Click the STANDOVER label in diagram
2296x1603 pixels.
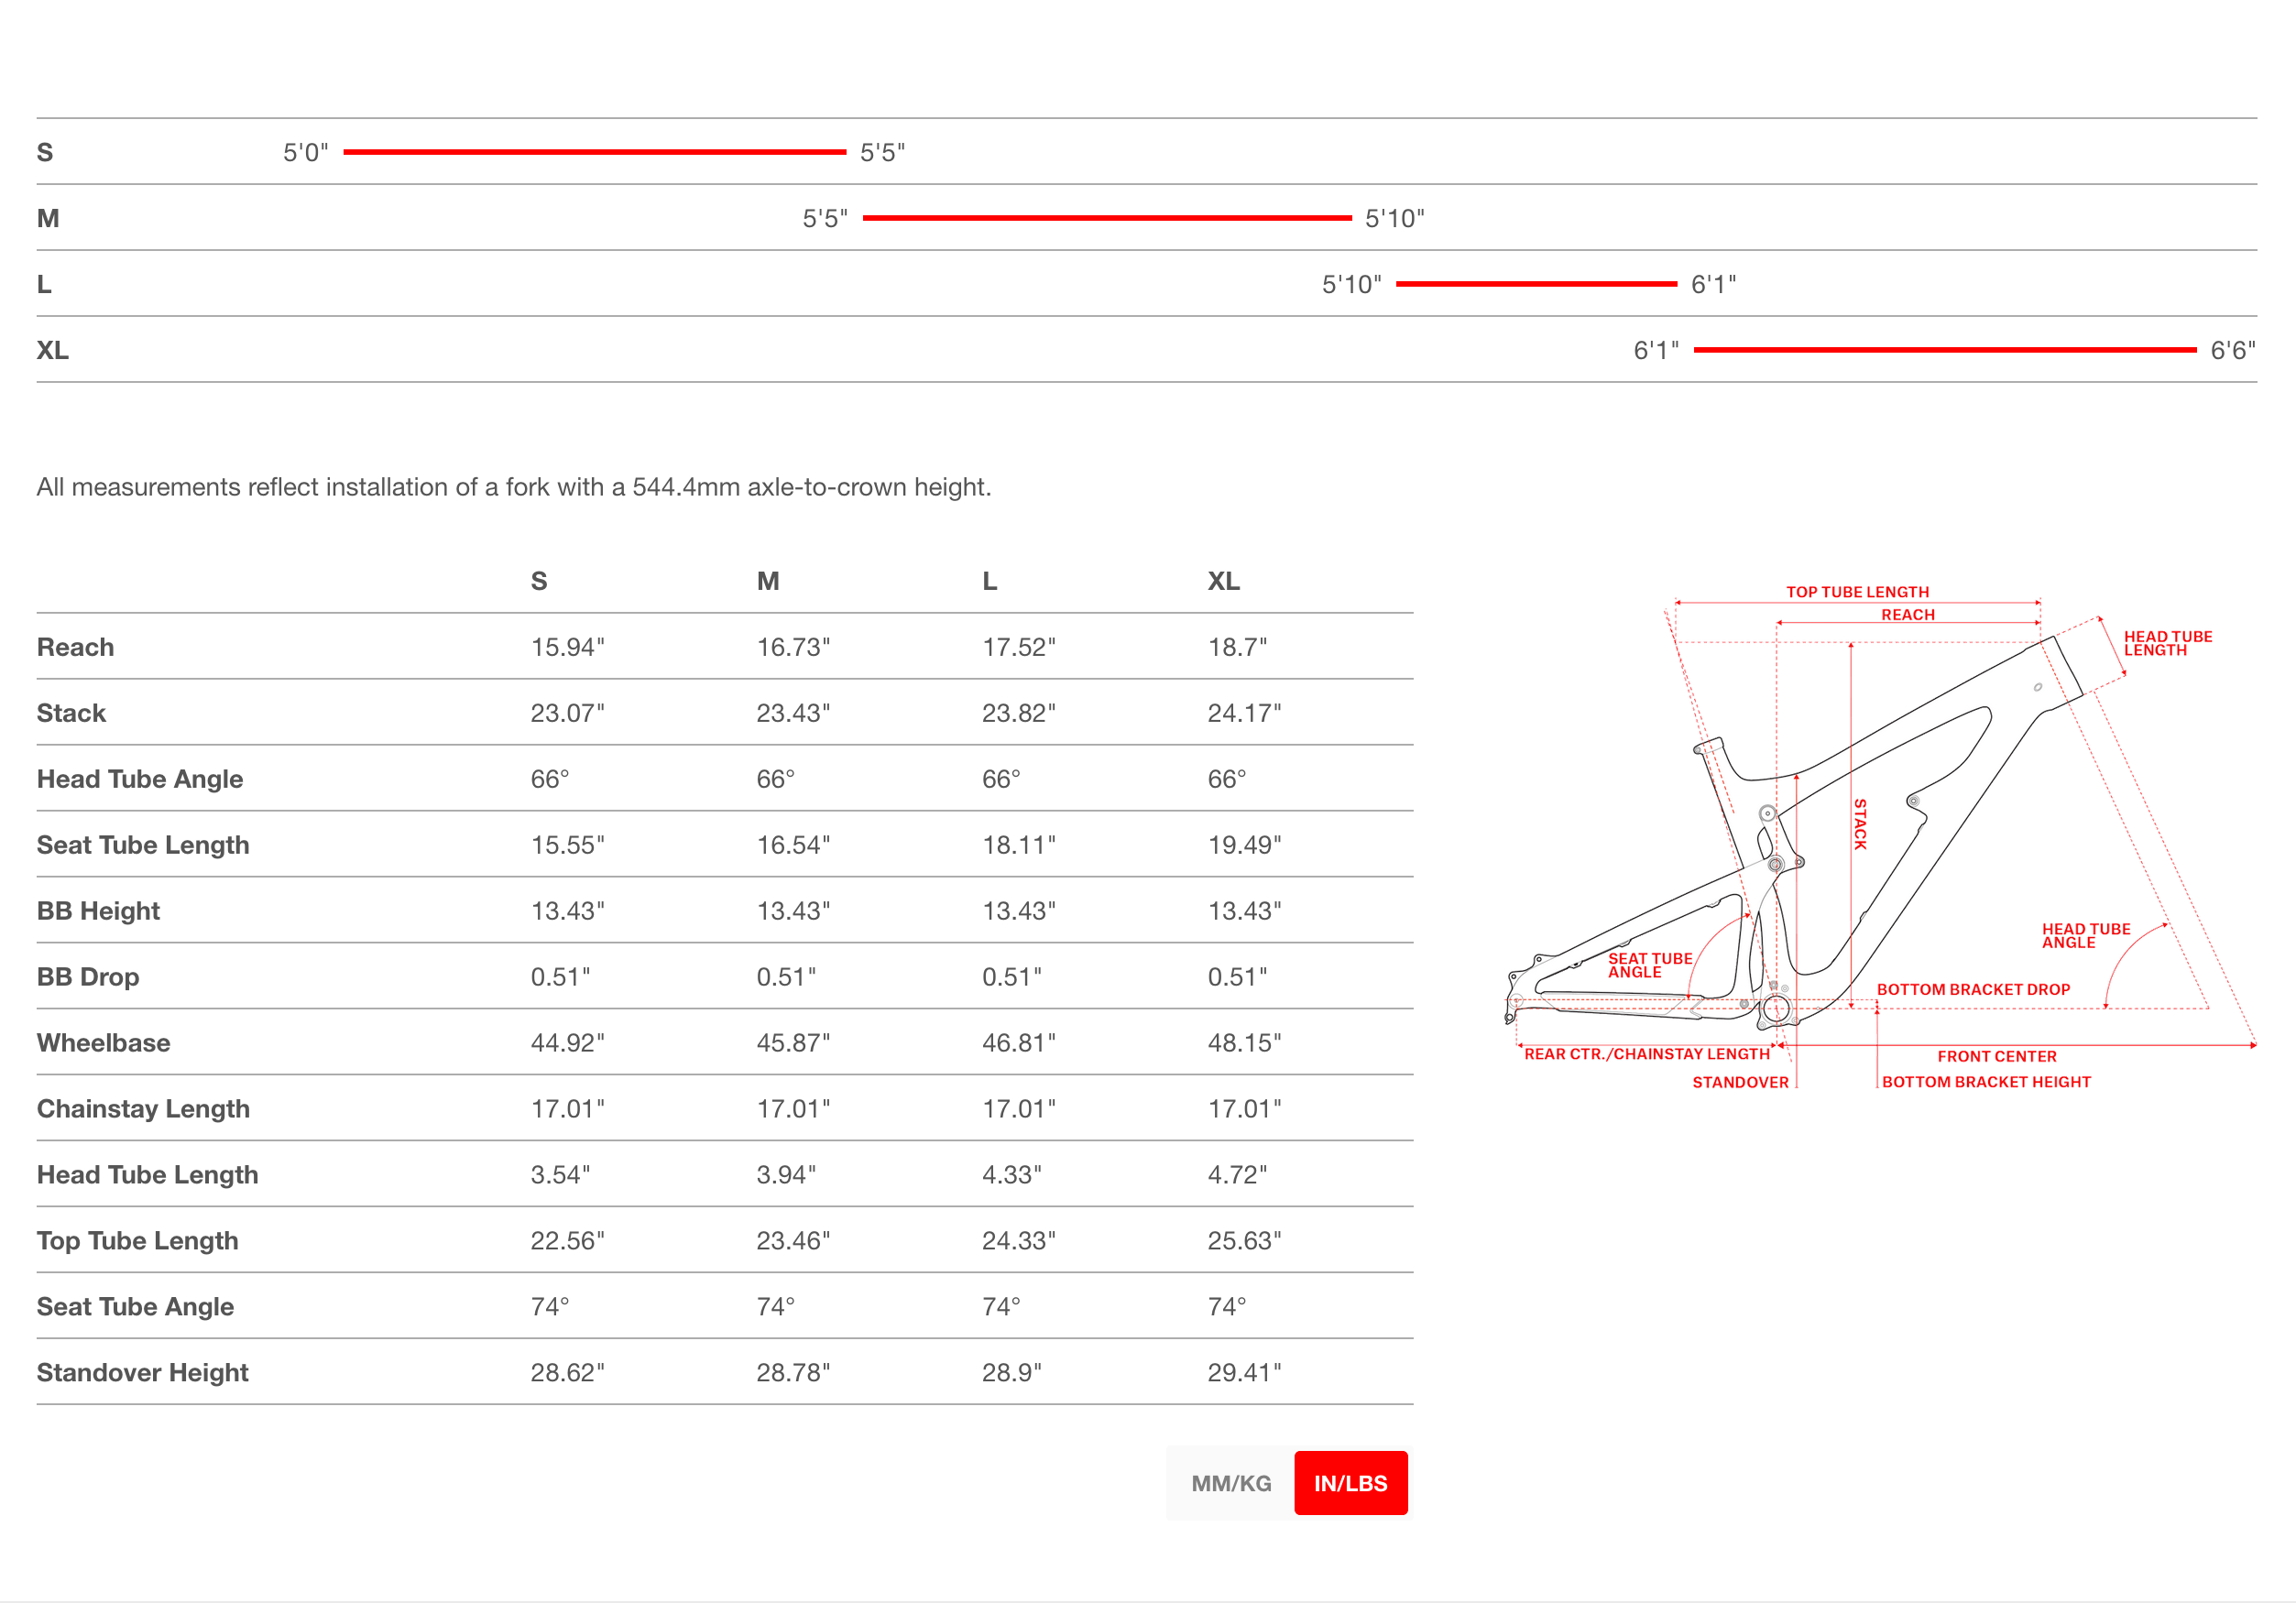tap(1740, 1082)
